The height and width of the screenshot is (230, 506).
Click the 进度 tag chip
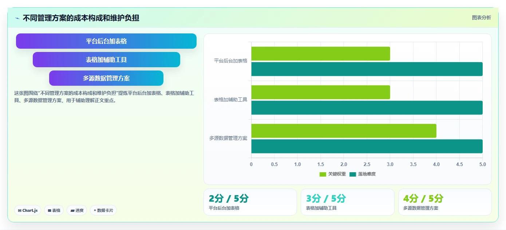click(x=77, y=210)
